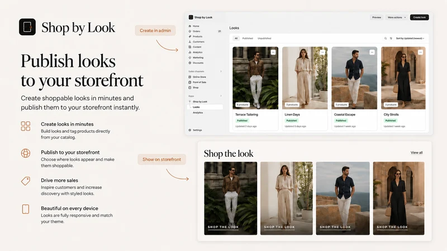This screenshot has height=251, width=447.
Task: Click storefront black dress Shop the Look image
Action: pyautogui.click(x=398, y=199)
